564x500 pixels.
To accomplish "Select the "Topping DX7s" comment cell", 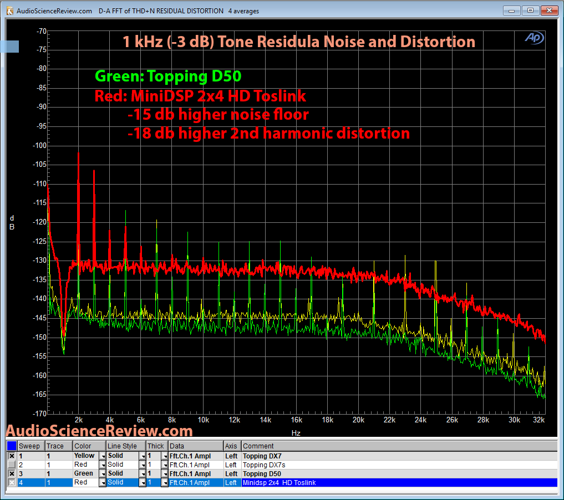I will click(399, 465).
